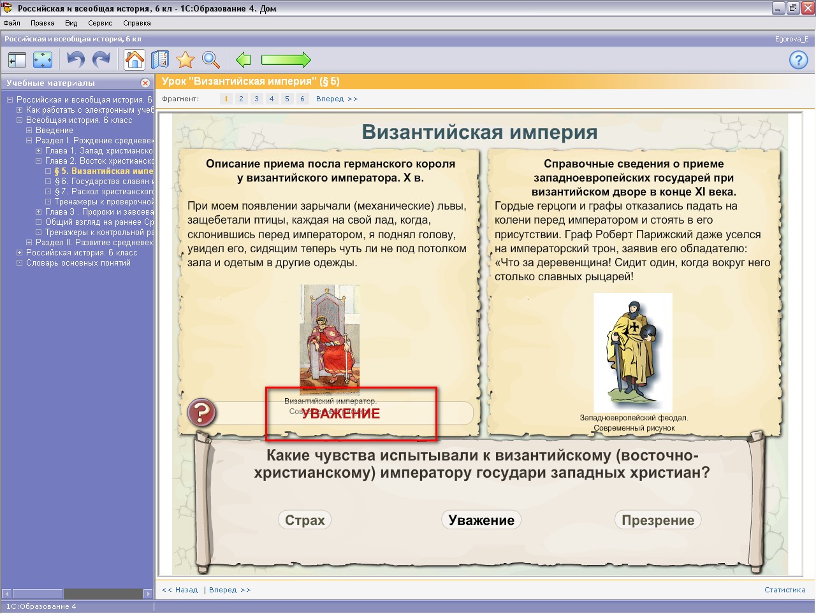
Task: Open § 6. Государства славян tree item
Action: point(104,182)
